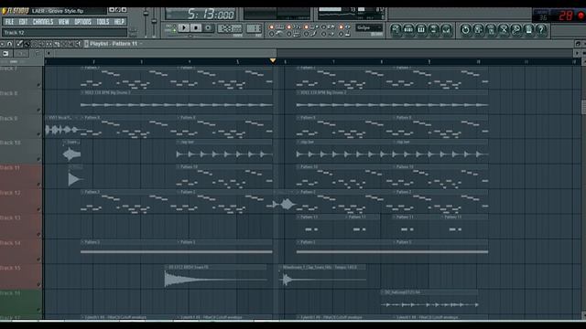Viewport: 586px width, 329px height.
Task: Open the OPTIONS menu
Action: coord(82,22)
